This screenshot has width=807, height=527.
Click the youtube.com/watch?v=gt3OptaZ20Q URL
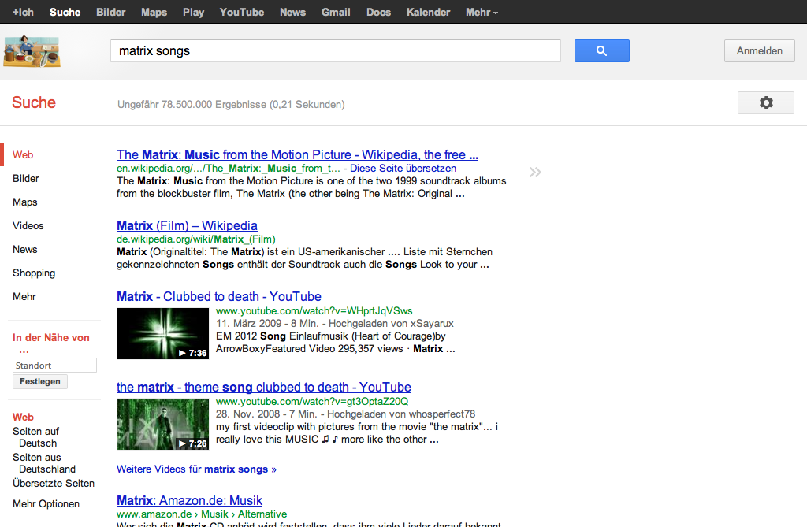point(312,402)
